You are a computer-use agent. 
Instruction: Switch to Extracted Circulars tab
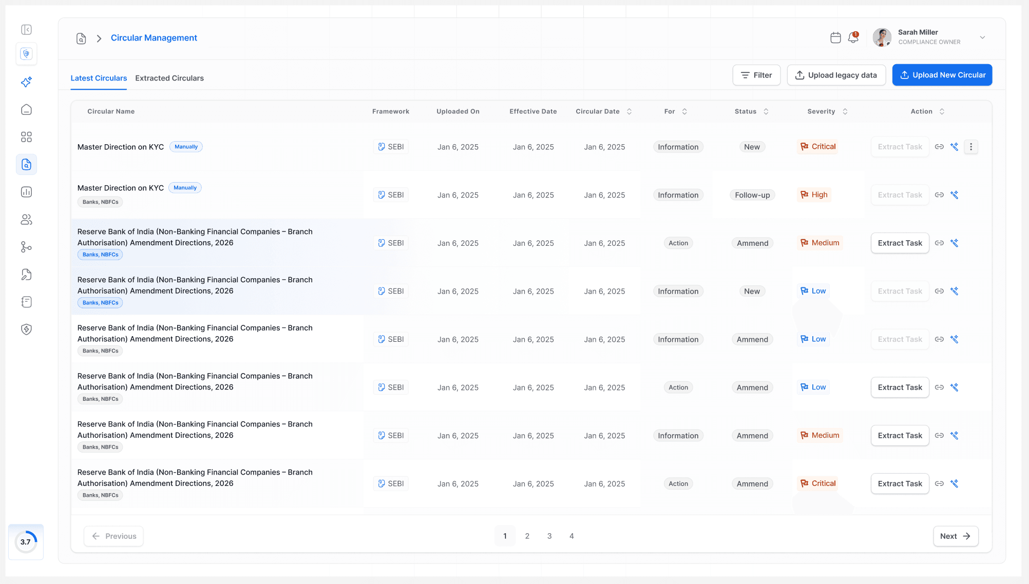click(169, 78)
